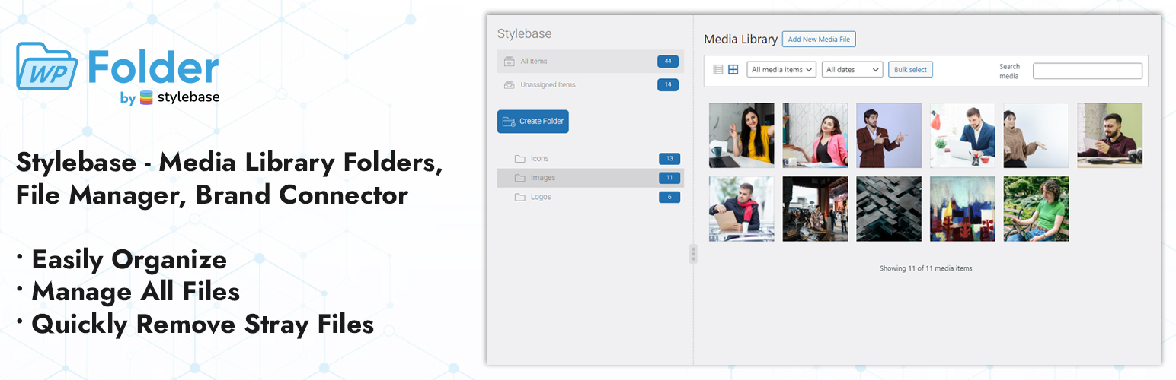Click the Bulk select button

910,70
